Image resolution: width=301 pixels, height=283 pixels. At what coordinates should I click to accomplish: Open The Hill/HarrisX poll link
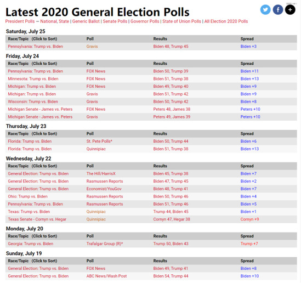[x=101, y=173]
